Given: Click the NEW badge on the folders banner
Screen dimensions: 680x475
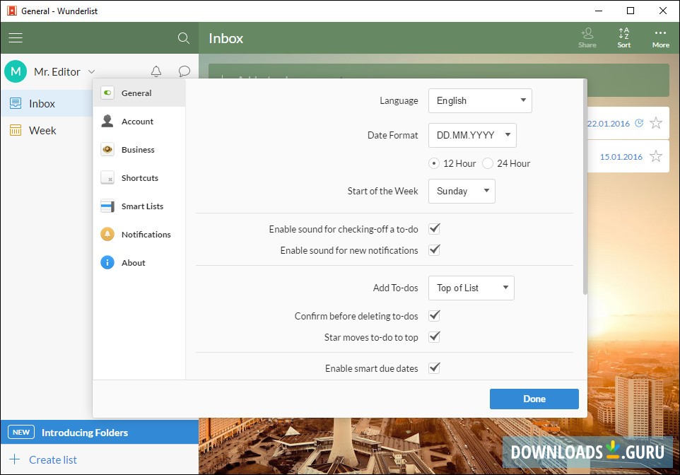Looking at the screenshot, I should (x=20, y=432).
